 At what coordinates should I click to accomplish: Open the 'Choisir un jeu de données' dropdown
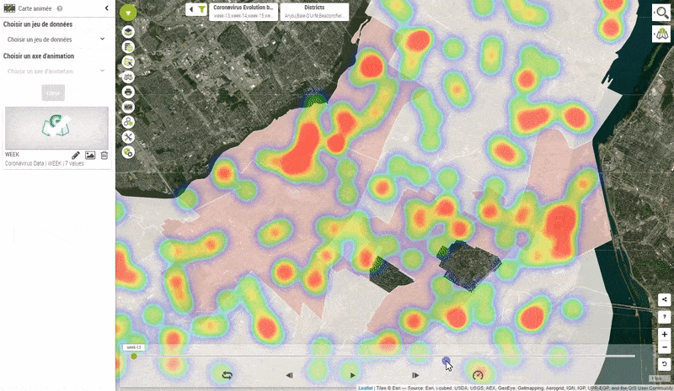55,40
